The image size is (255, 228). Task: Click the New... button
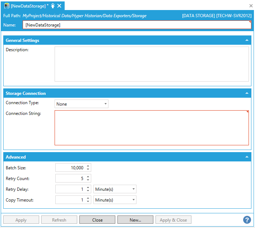pos(135,220)
